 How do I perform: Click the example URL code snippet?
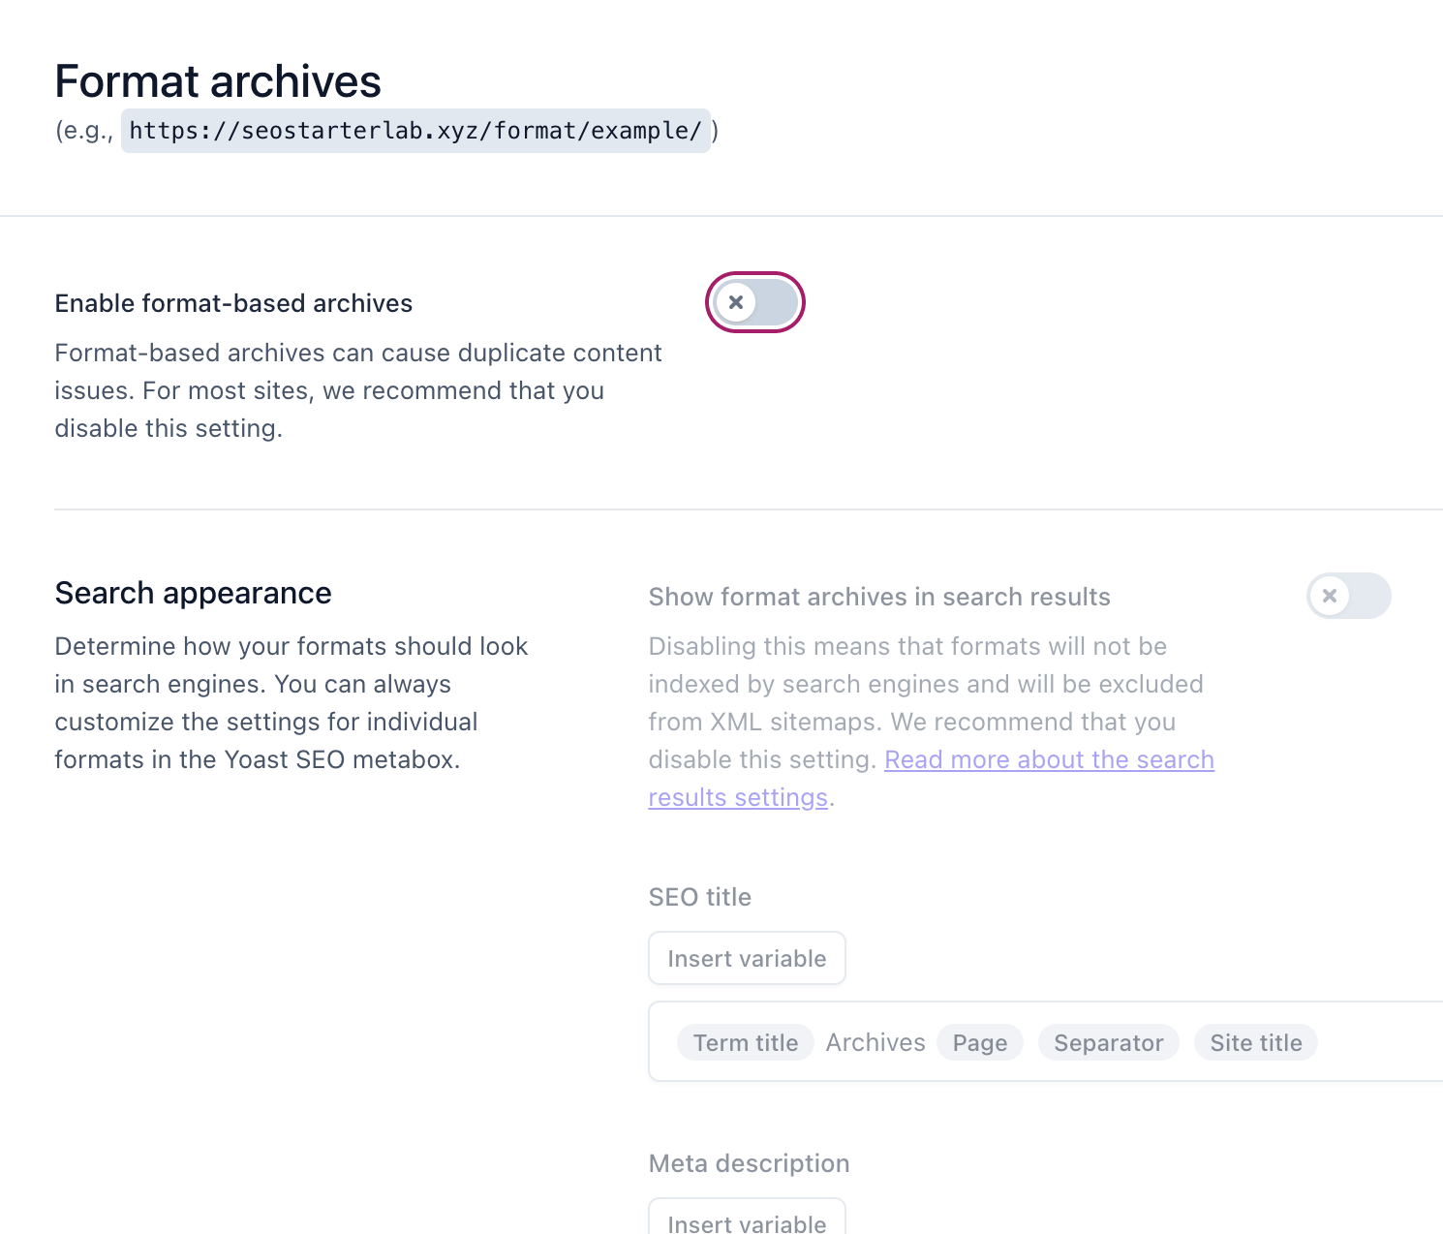pos(414,130)
